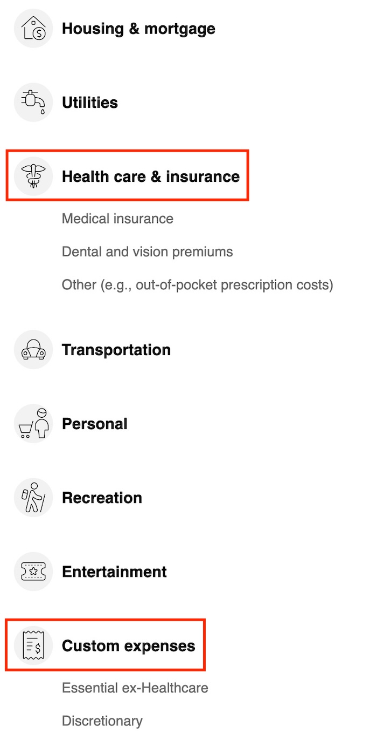The image size is (377, 740).
Task: Click the shopping cart Personal icon
Action: click(33, 424)
